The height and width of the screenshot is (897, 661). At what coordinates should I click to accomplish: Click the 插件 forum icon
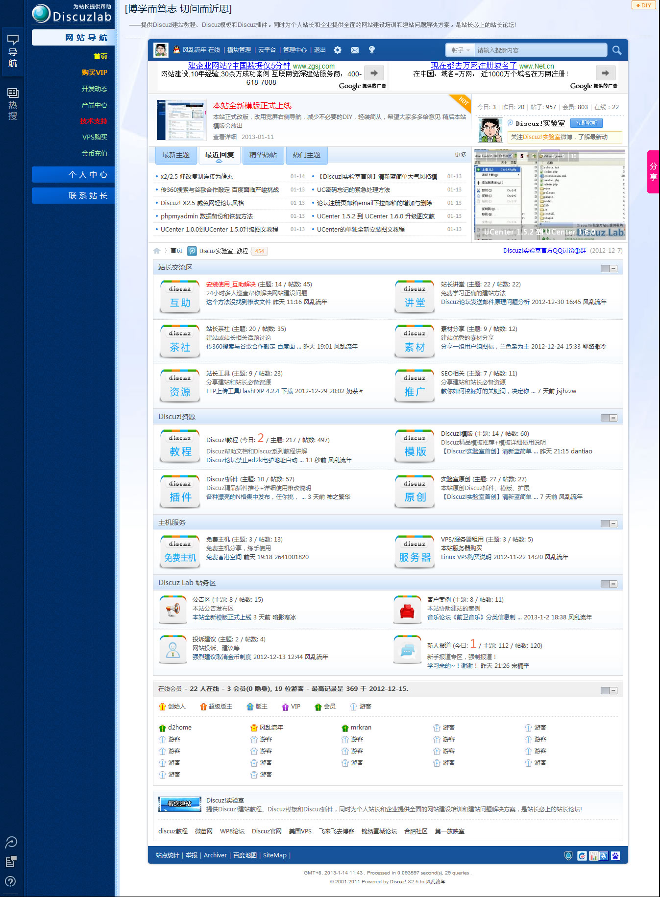(180, 492)
